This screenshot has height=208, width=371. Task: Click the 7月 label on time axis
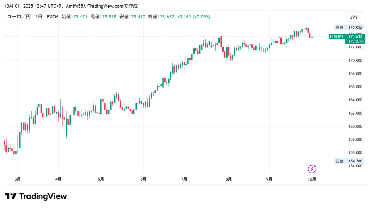(184, 179)
